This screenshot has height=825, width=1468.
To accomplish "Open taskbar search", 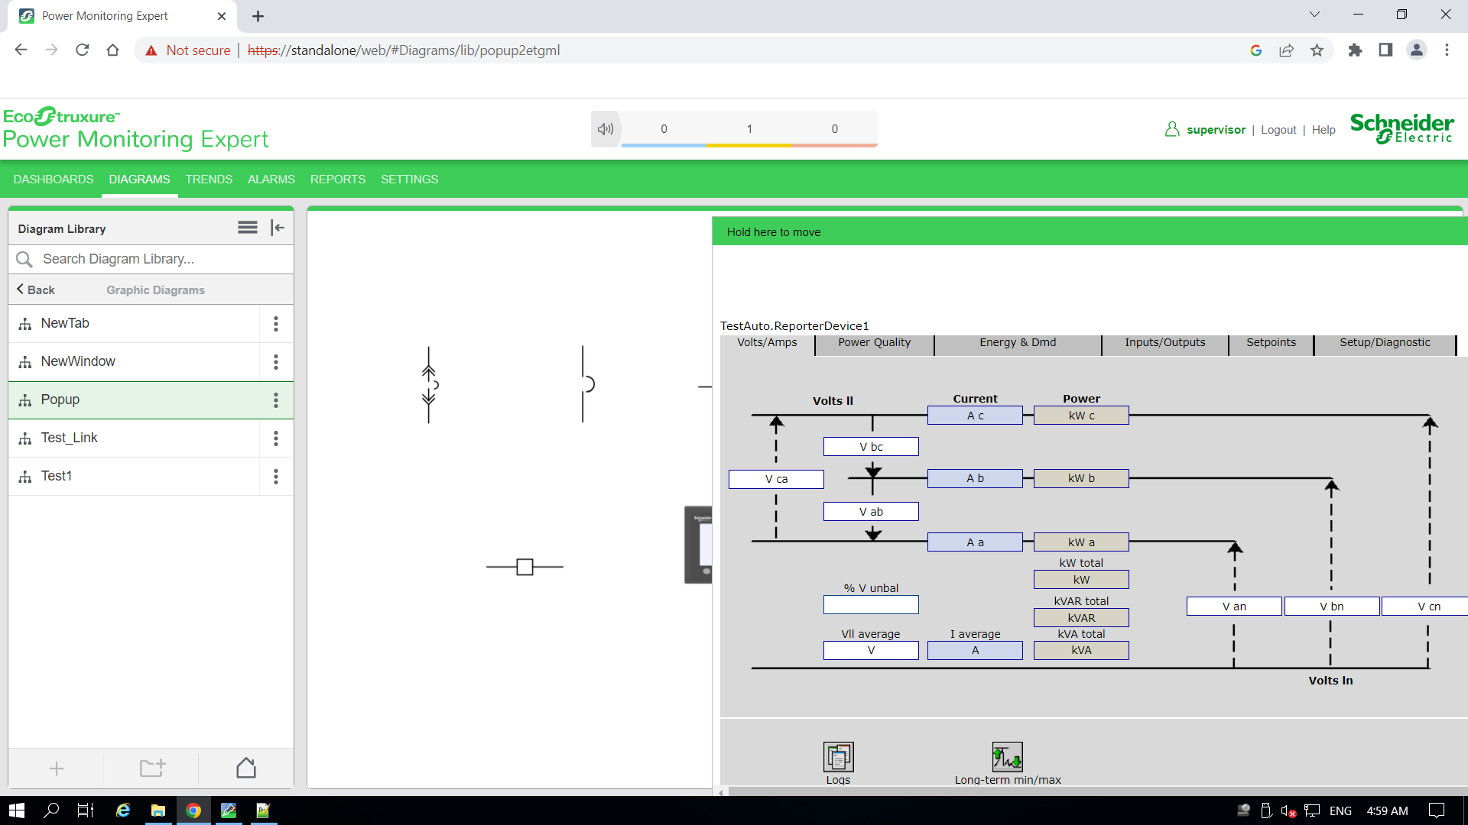I will (x=51, y=810).
